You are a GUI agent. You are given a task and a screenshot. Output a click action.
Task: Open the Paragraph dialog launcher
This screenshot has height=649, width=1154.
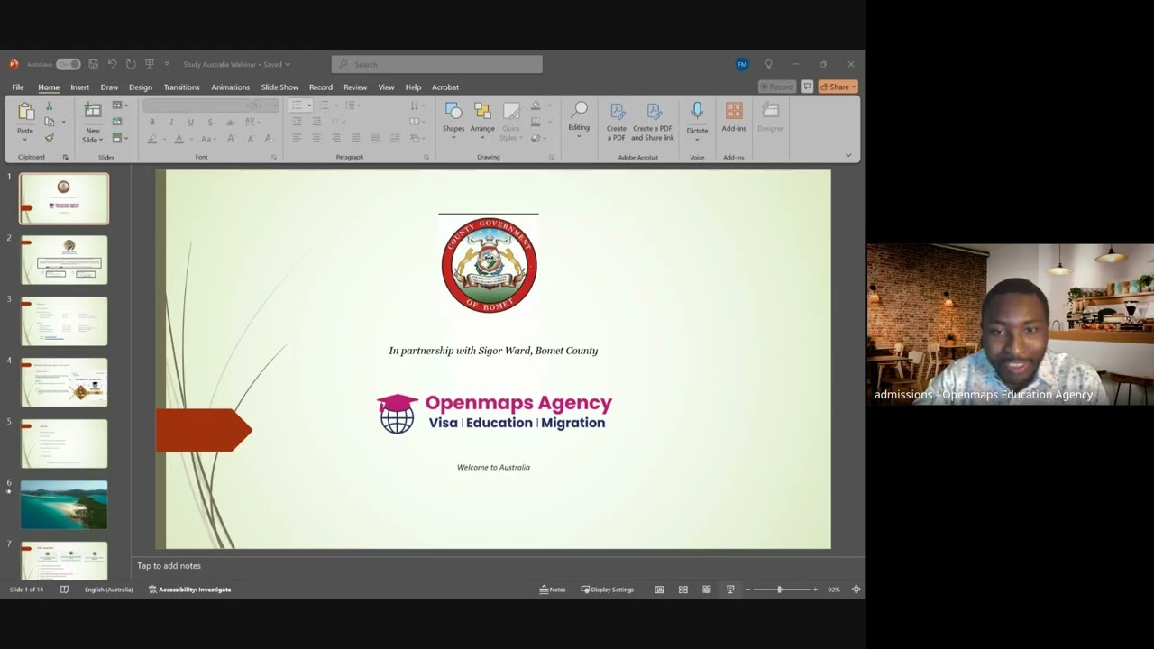click(426, 157)
